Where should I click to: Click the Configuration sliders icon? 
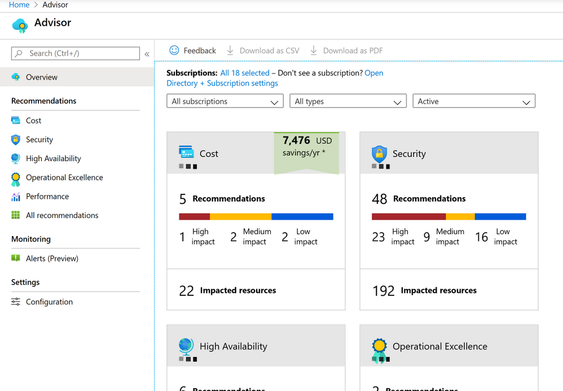click(15, 302)
